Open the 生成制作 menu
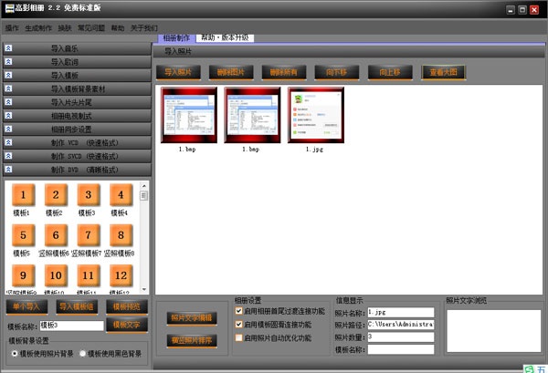 point(37,28)
